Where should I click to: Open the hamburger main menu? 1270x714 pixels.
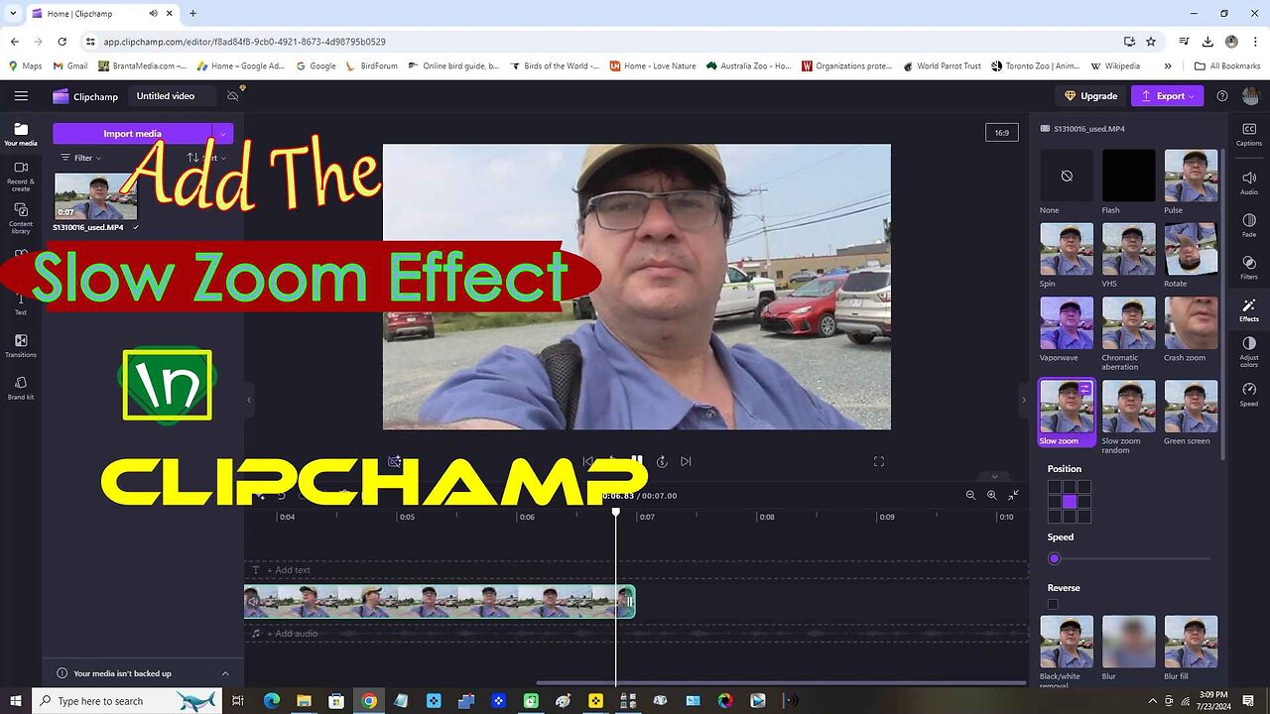tap(21, 96)
